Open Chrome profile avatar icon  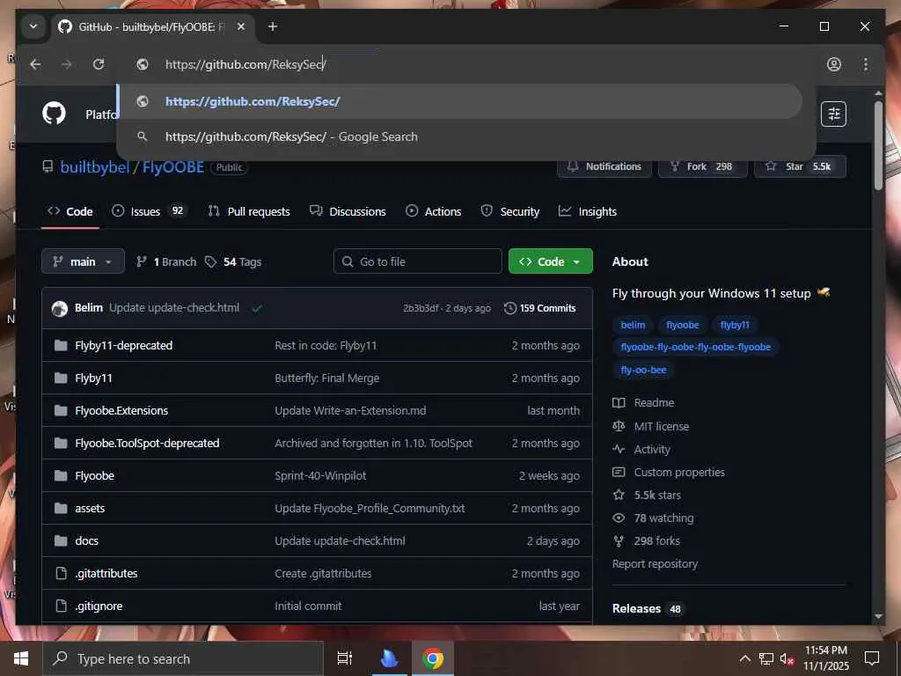click(834, 64)
